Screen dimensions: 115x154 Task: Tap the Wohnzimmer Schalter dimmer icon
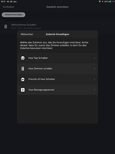[x=6, y=26]
